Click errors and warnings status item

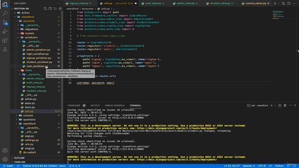coord(75,166)
